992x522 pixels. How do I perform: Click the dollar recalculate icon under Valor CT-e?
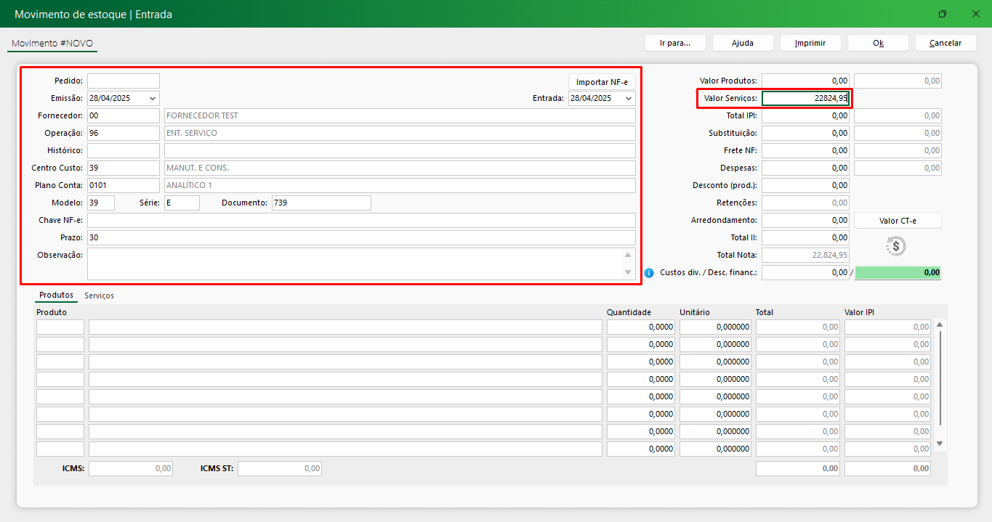pos(896,246)
